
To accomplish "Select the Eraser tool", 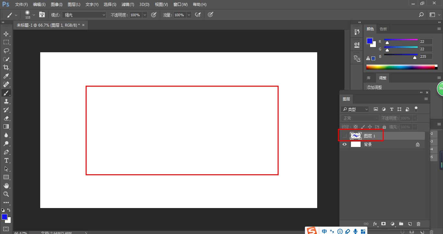I will pos(6,118).
